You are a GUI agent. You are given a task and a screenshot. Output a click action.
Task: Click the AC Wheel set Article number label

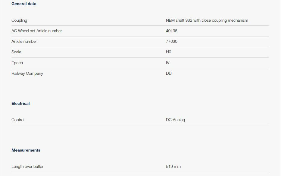[x=36, y=31]
